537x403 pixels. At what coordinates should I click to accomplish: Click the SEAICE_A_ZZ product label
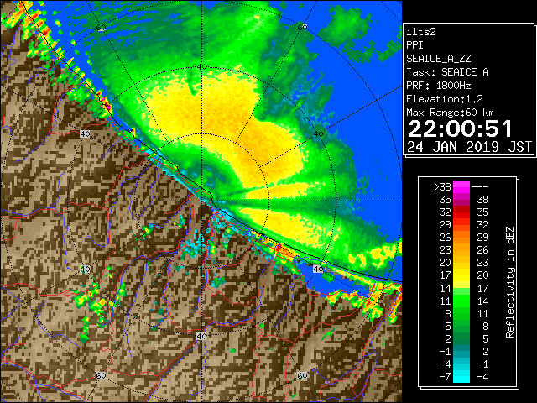click(x=438, y=59)
